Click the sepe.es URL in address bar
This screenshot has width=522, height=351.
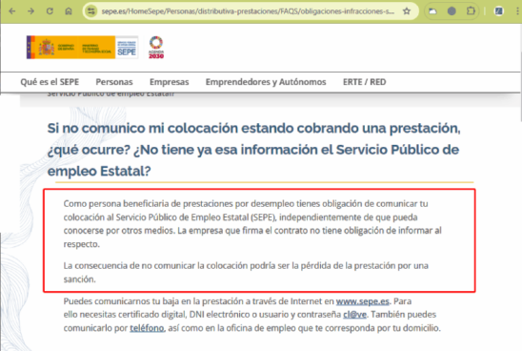click(x=248, y=11)
